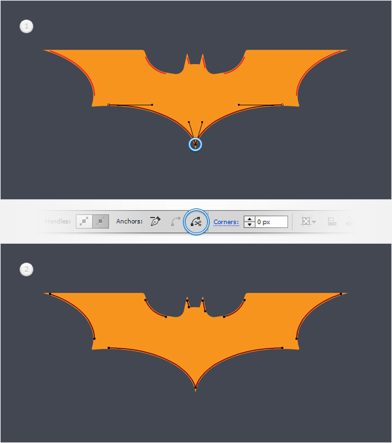Click the Remove Selected Anchor Points pen icon
The image size is (392, 443).
(155, 222)
